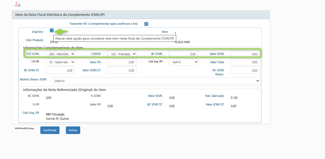Expand the Motivo Deson. ICMS dropdown

(x=155, y=81)
